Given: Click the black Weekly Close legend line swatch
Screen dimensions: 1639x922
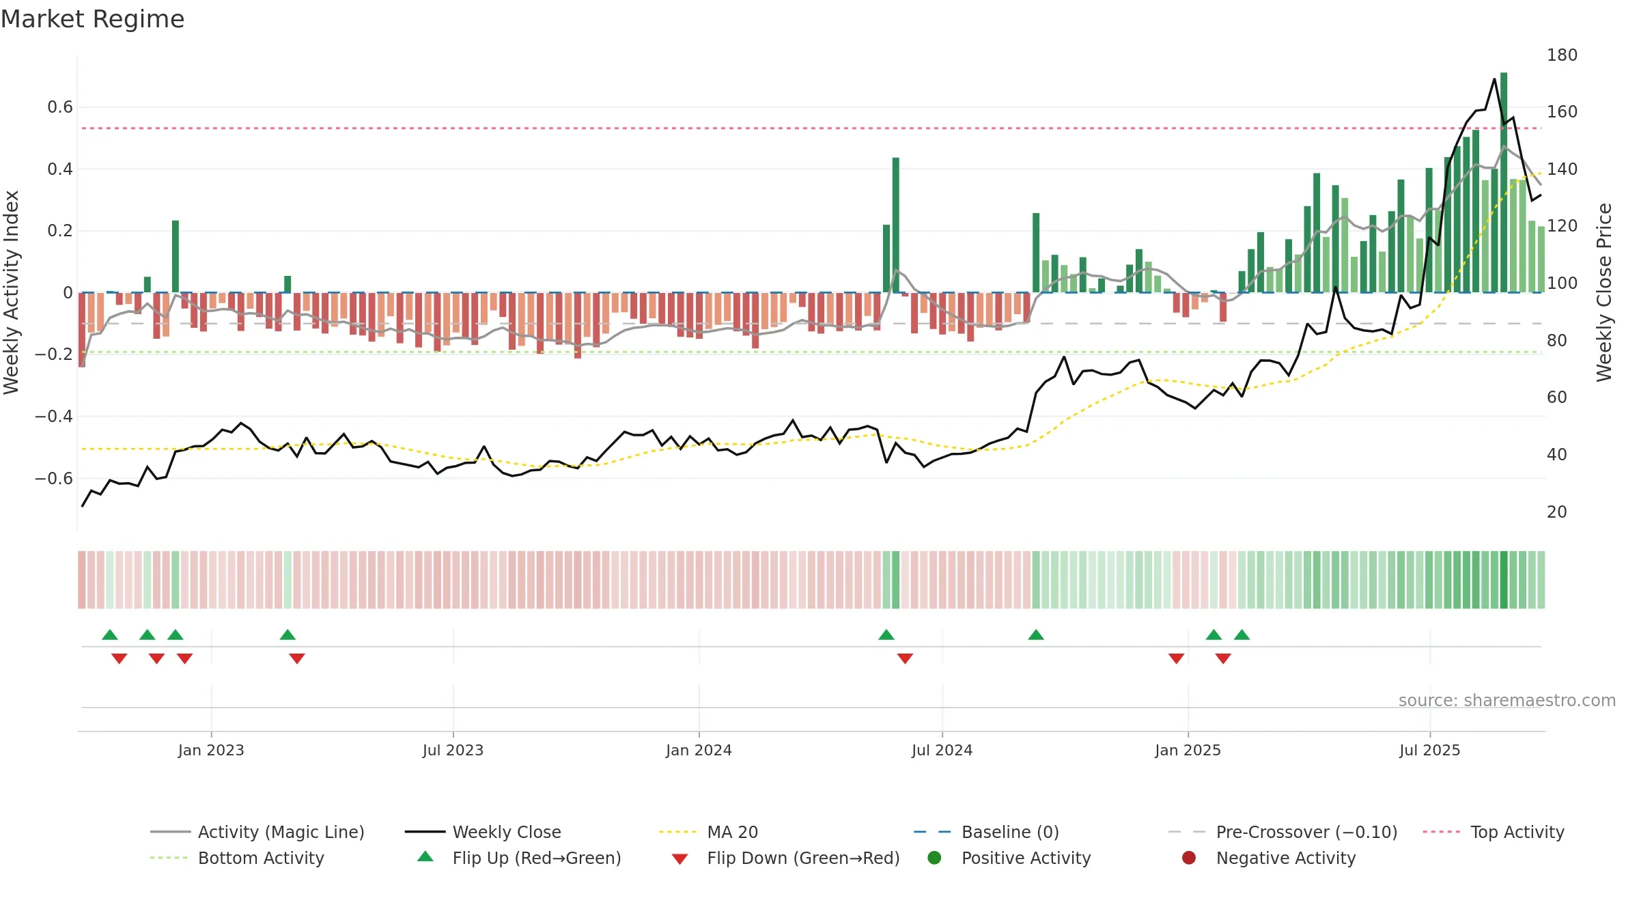Looking at the screenshot, I should [x=425, y=832].
